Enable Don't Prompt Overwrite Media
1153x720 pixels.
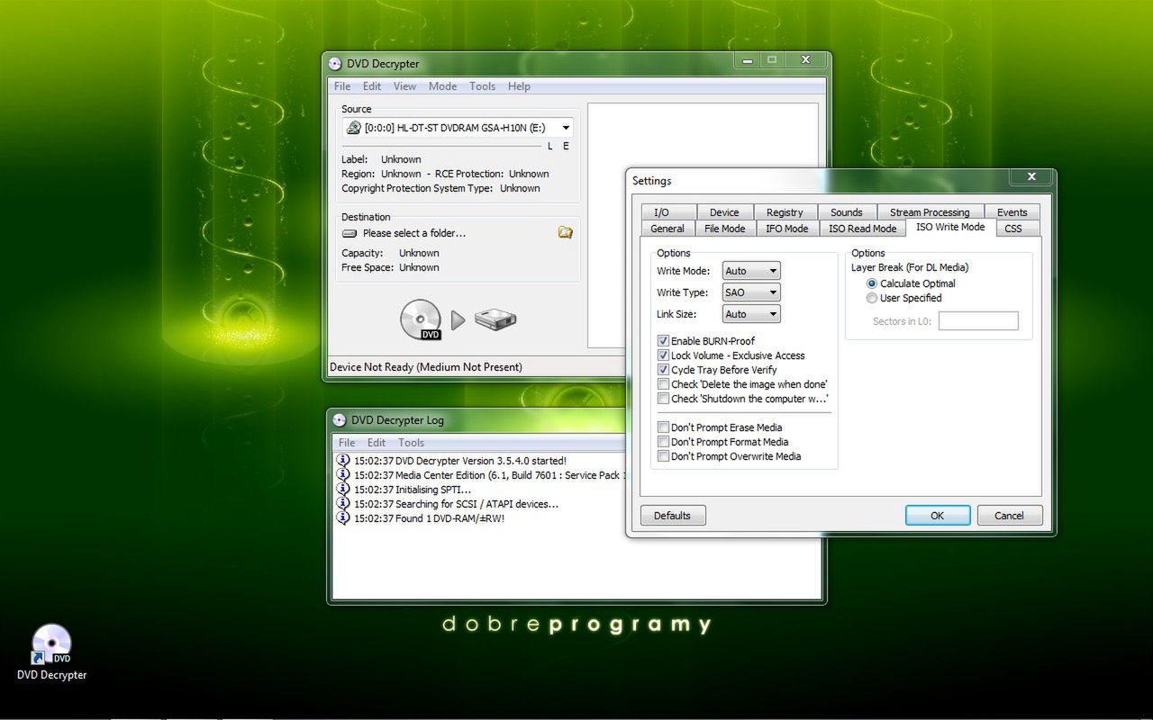(663, 456)
